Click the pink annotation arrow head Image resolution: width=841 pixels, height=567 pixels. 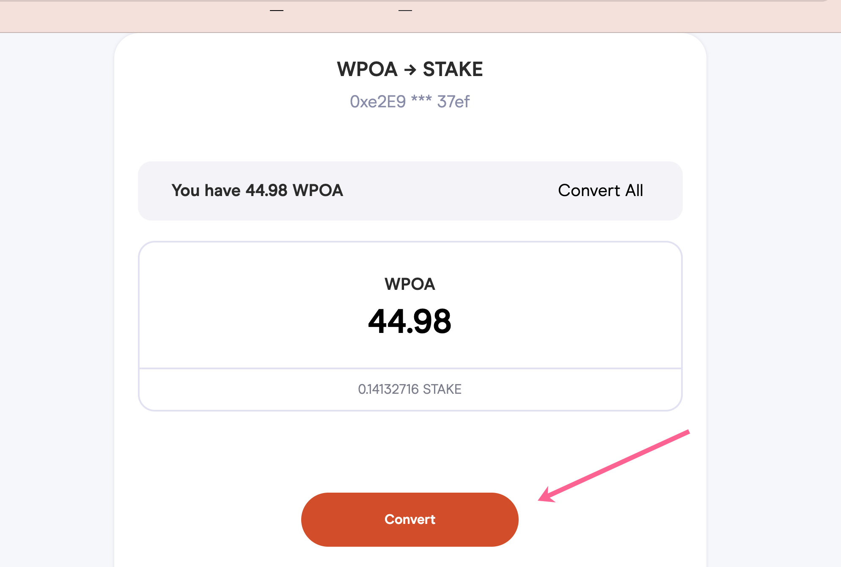[x=547, y=495]
